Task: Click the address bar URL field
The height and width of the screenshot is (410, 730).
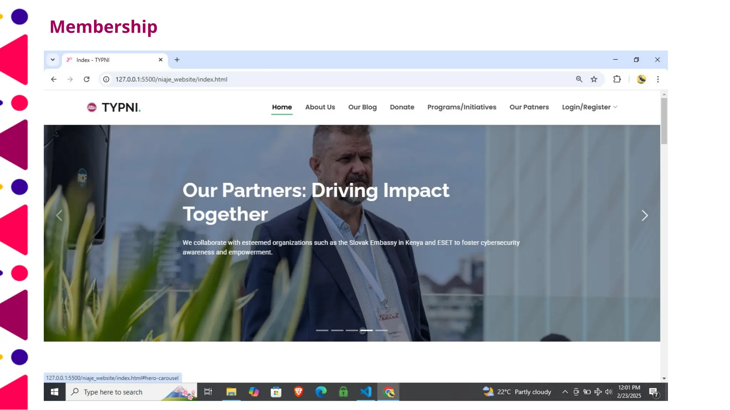Action: pyautogui.click(x=321, y=79)
